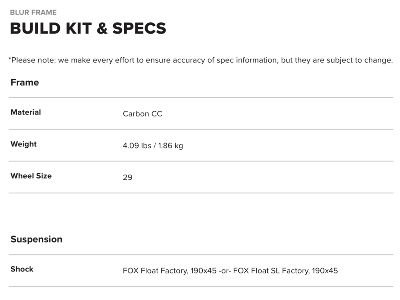Click the 1.86 kg weight text

[x=170, y=146]
